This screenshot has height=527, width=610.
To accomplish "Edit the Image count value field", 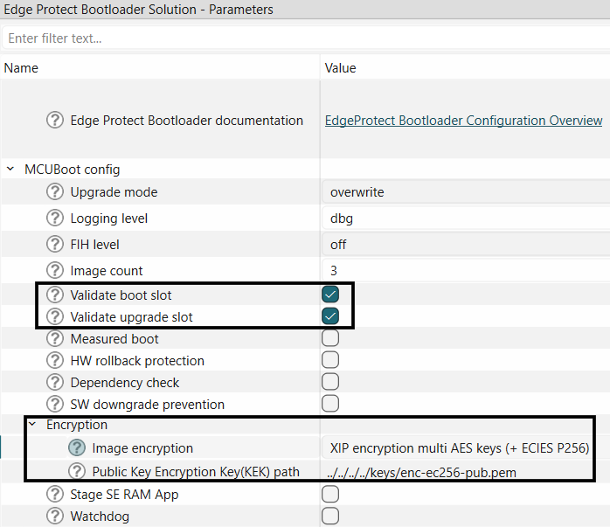I will point(463,271).
